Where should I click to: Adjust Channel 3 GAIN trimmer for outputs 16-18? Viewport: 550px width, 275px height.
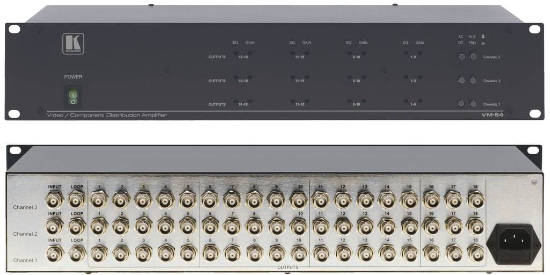coord(250,53)
